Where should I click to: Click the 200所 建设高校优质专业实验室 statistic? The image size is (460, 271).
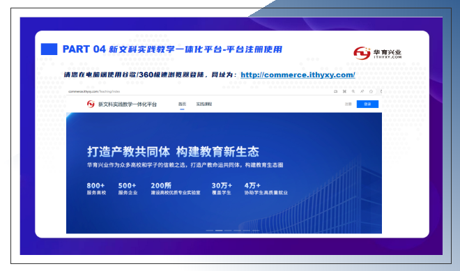pyautogui.click(x=176, y=189)
